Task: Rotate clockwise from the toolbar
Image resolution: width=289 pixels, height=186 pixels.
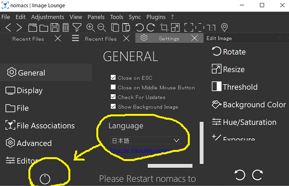Action: click(x=151, y=27)
